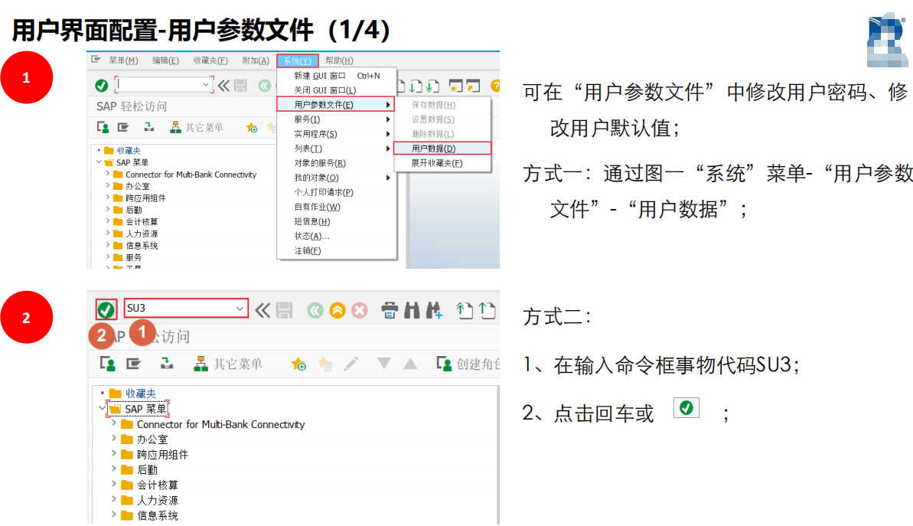913x526 pixels.
Task: Open the 帮助(H) menu
Action: coord(339,60)
